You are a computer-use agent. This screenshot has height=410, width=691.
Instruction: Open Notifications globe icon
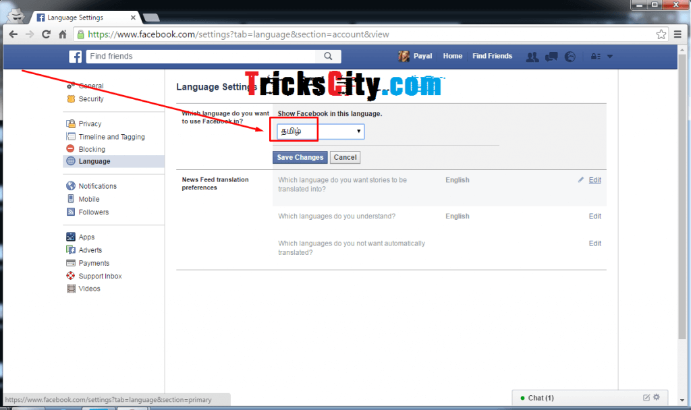click(x=570, y=57)
